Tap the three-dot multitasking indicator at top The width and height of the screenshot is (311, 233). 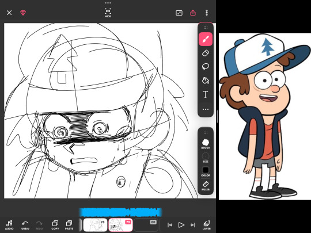108,3
